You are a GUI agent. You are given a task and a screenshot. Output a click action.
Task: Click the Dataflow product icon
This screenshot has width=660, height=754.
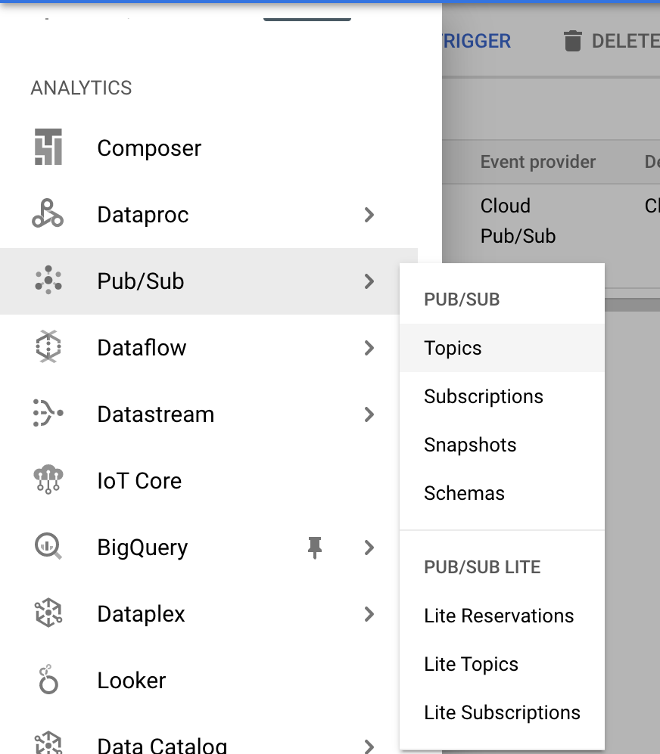[48, 346]
